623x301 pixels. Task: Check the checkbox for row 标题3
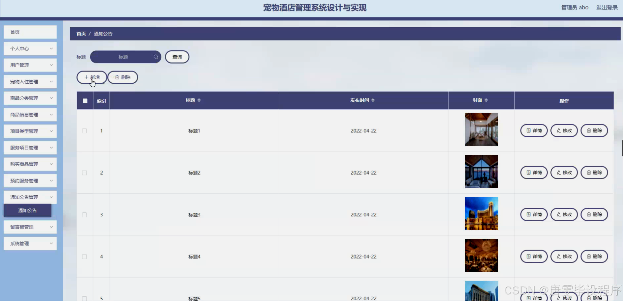tap(84, 215)
